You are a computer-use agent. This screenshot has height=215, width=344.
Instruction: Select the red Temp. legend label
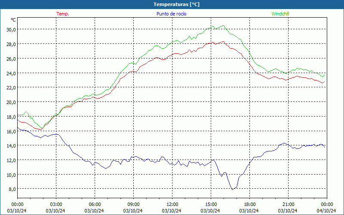tap(63, 14)
